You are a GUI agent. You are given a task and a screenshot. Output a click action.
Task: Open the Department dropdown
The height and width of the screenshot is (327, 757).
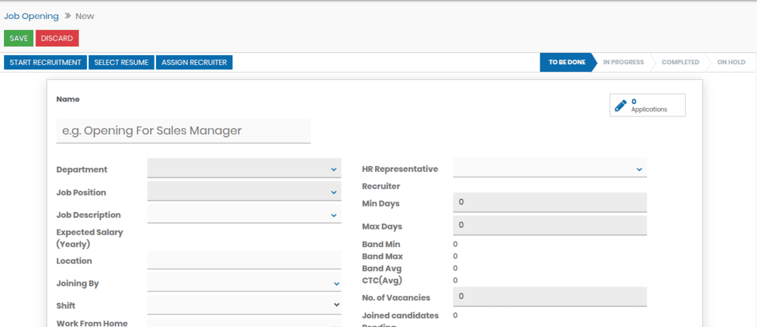pyautogui.click(x=244, y=169)
